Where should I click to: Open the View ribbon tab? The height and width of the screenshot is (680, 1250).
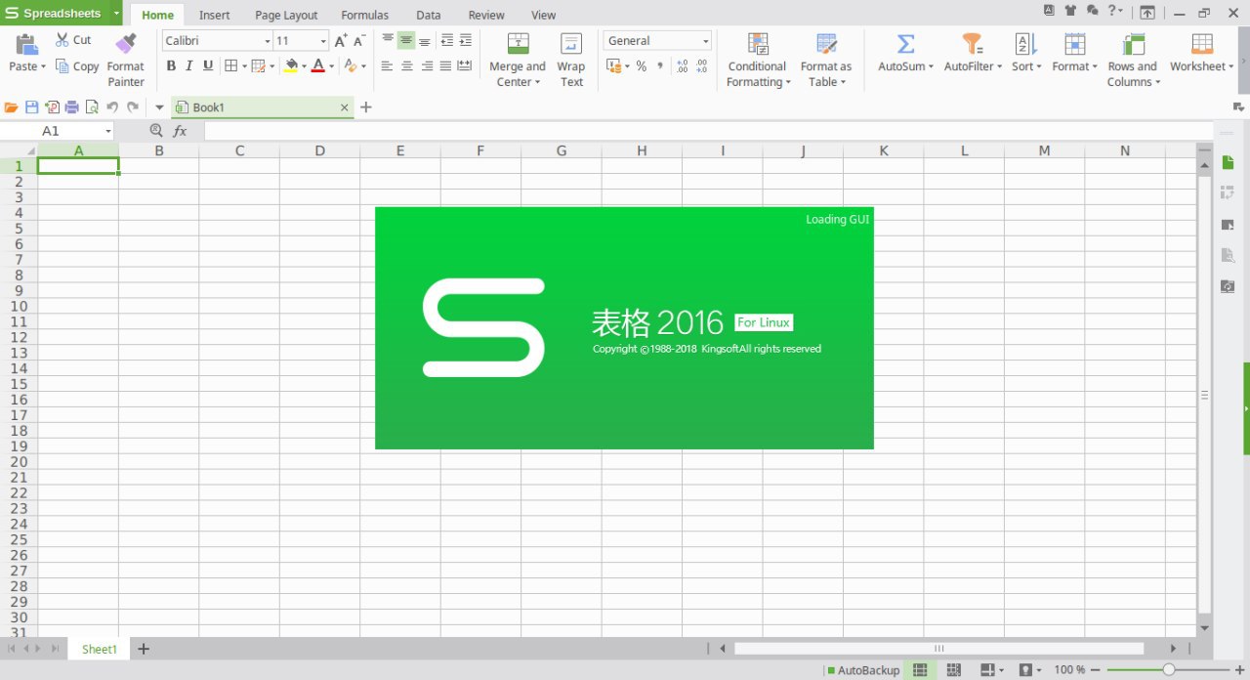(x=543, y=15)
